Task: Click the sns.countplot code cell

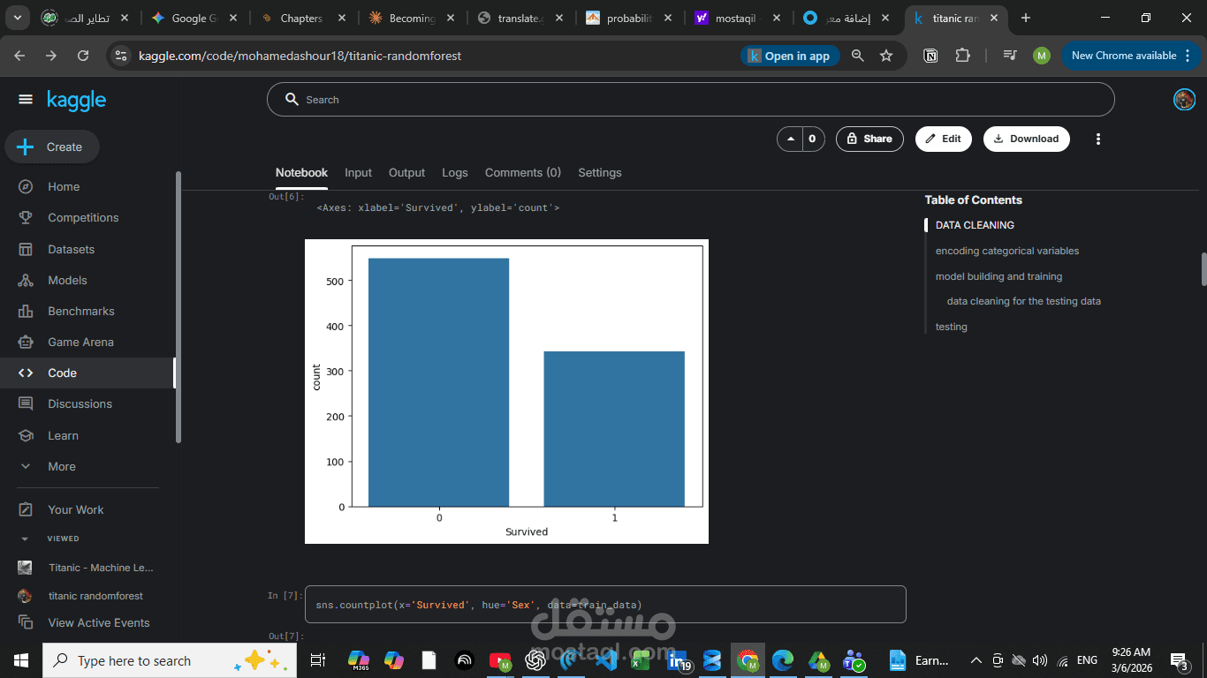Action: [x=605, y=605]
